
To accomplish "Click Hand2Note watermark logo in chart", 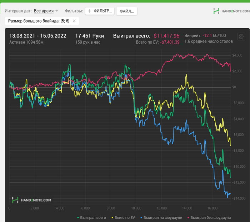I will 31,200.
